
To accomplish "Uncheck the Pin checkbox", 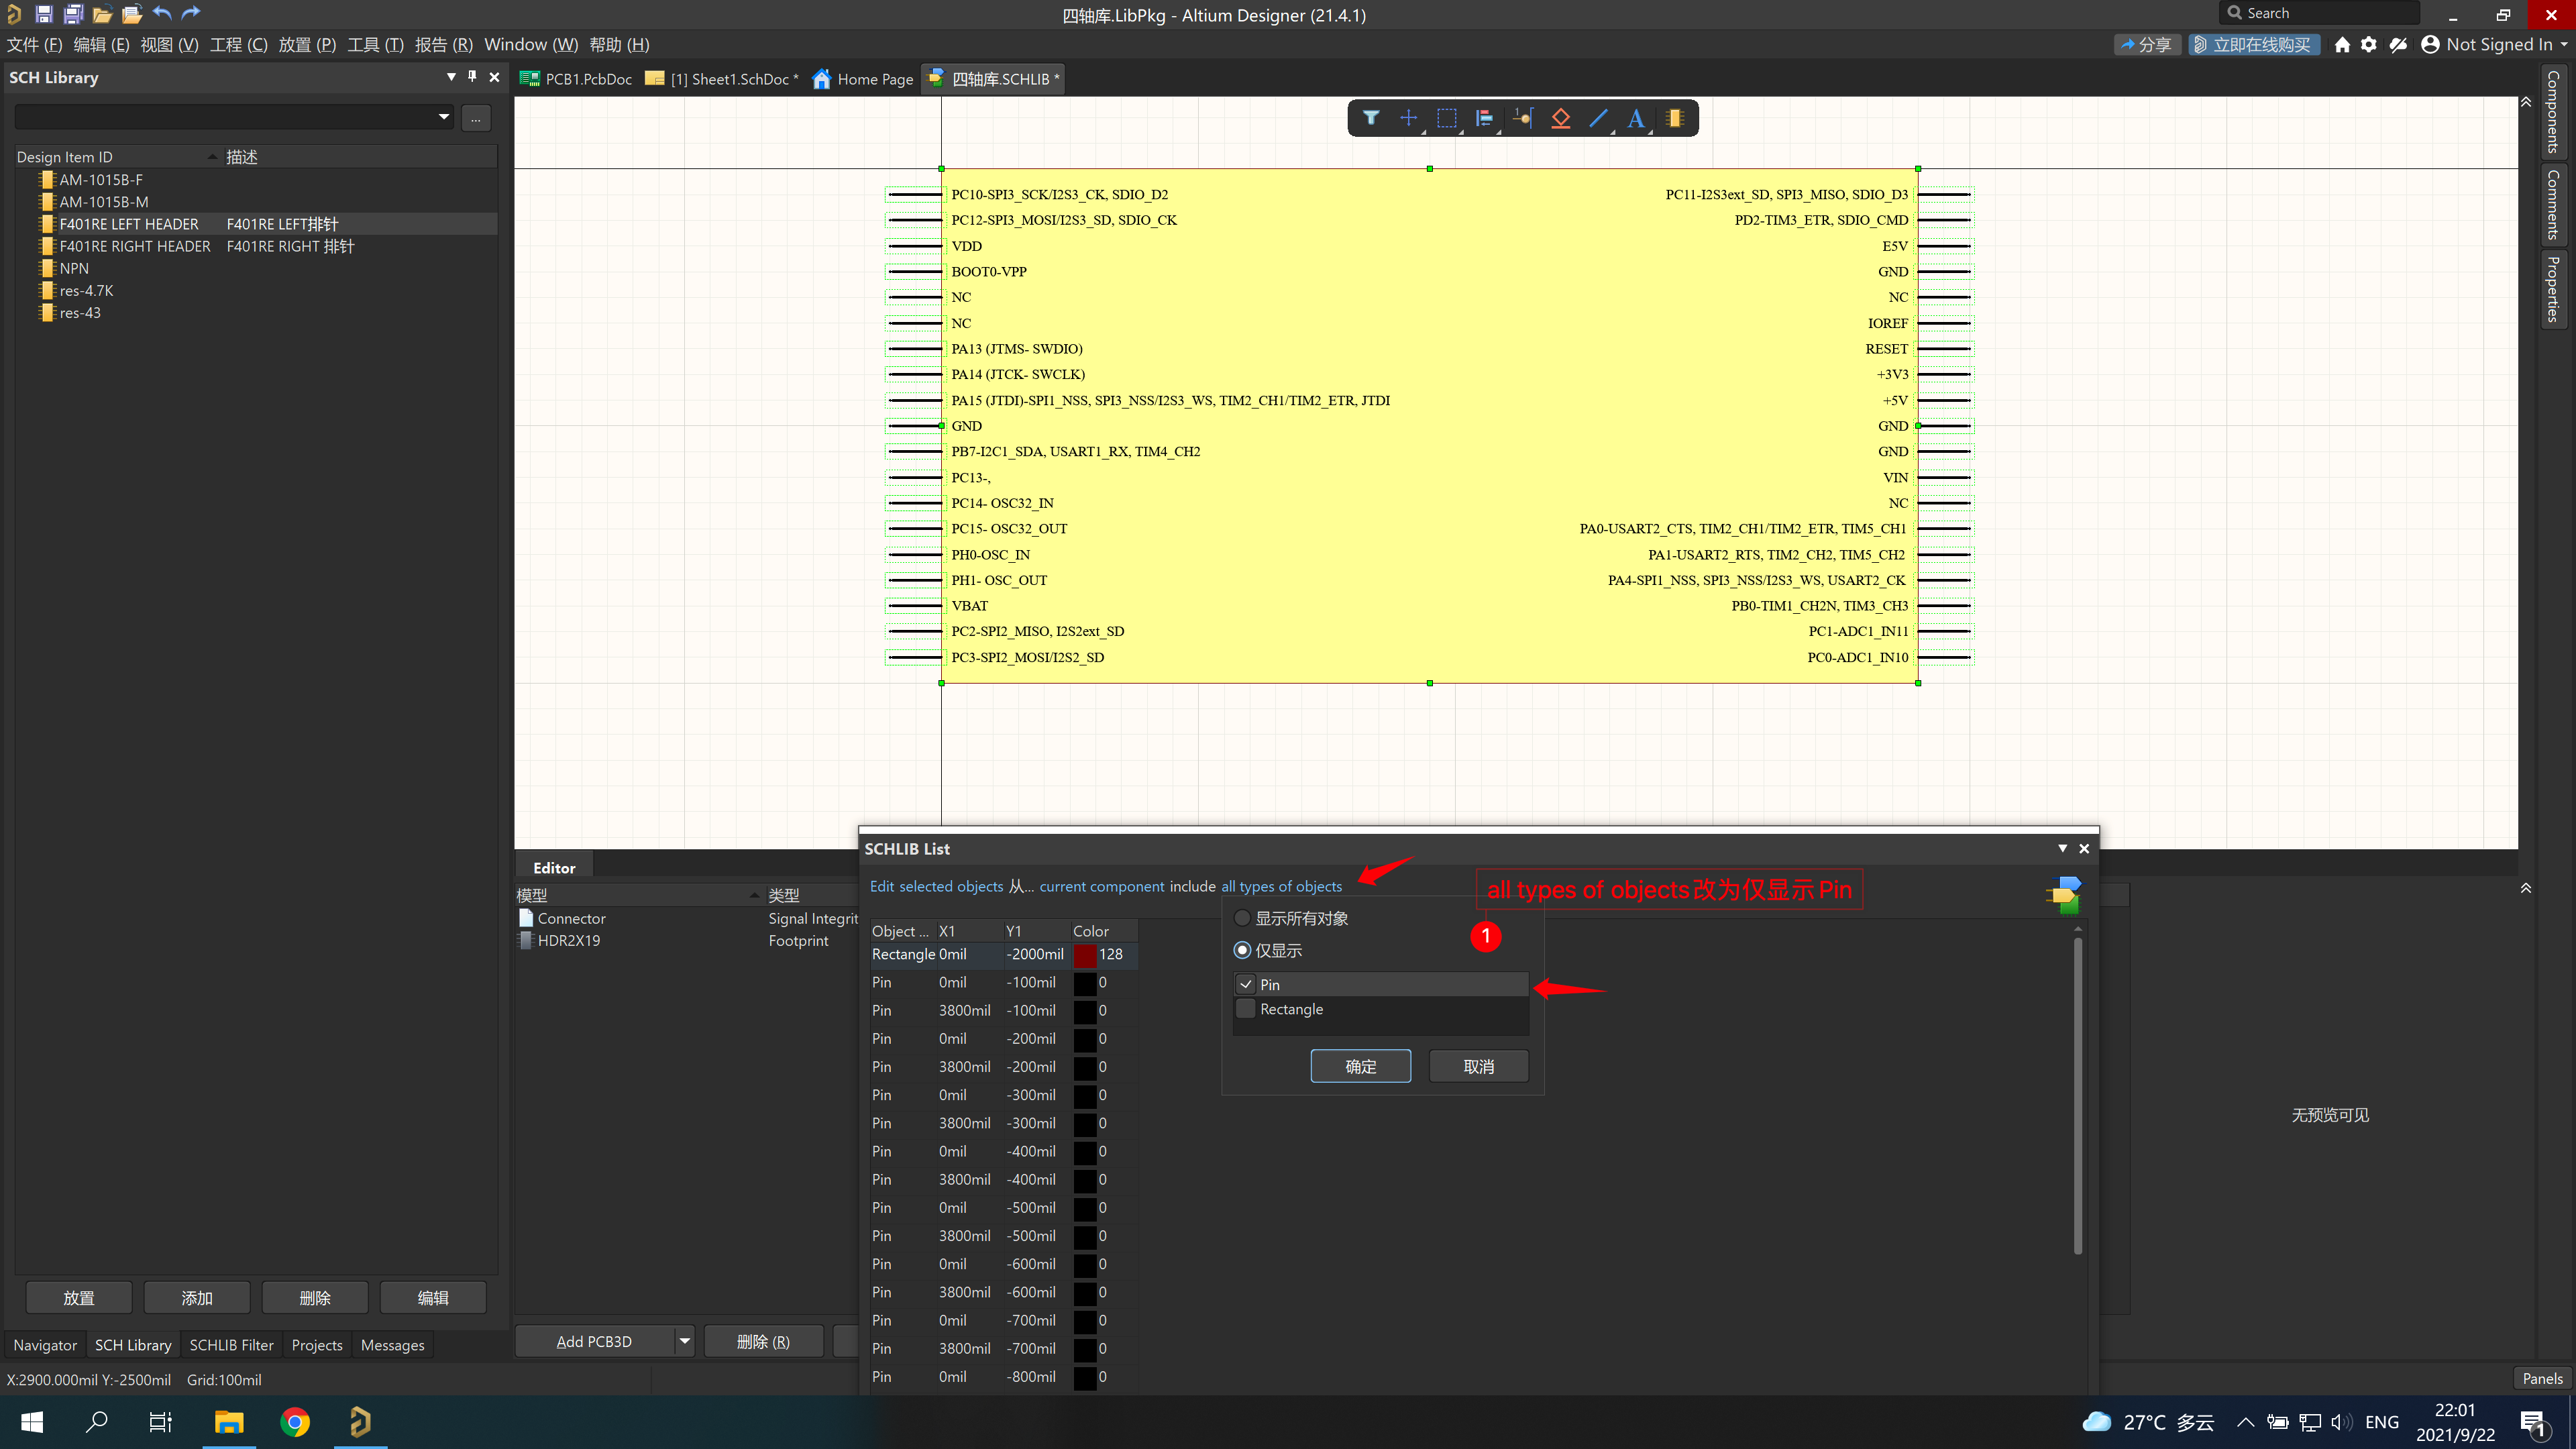I will [1246, 984].
